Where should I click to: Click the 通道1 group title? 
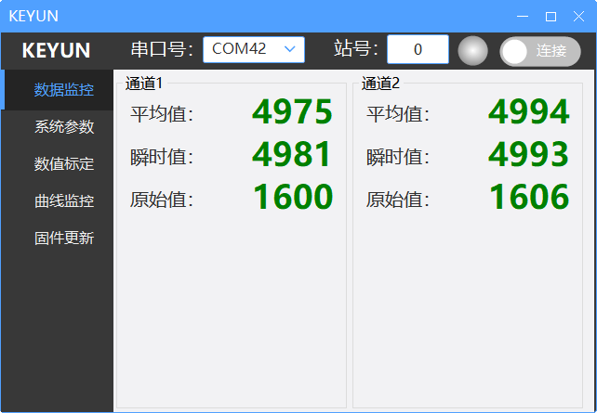(x=144, y=84)
